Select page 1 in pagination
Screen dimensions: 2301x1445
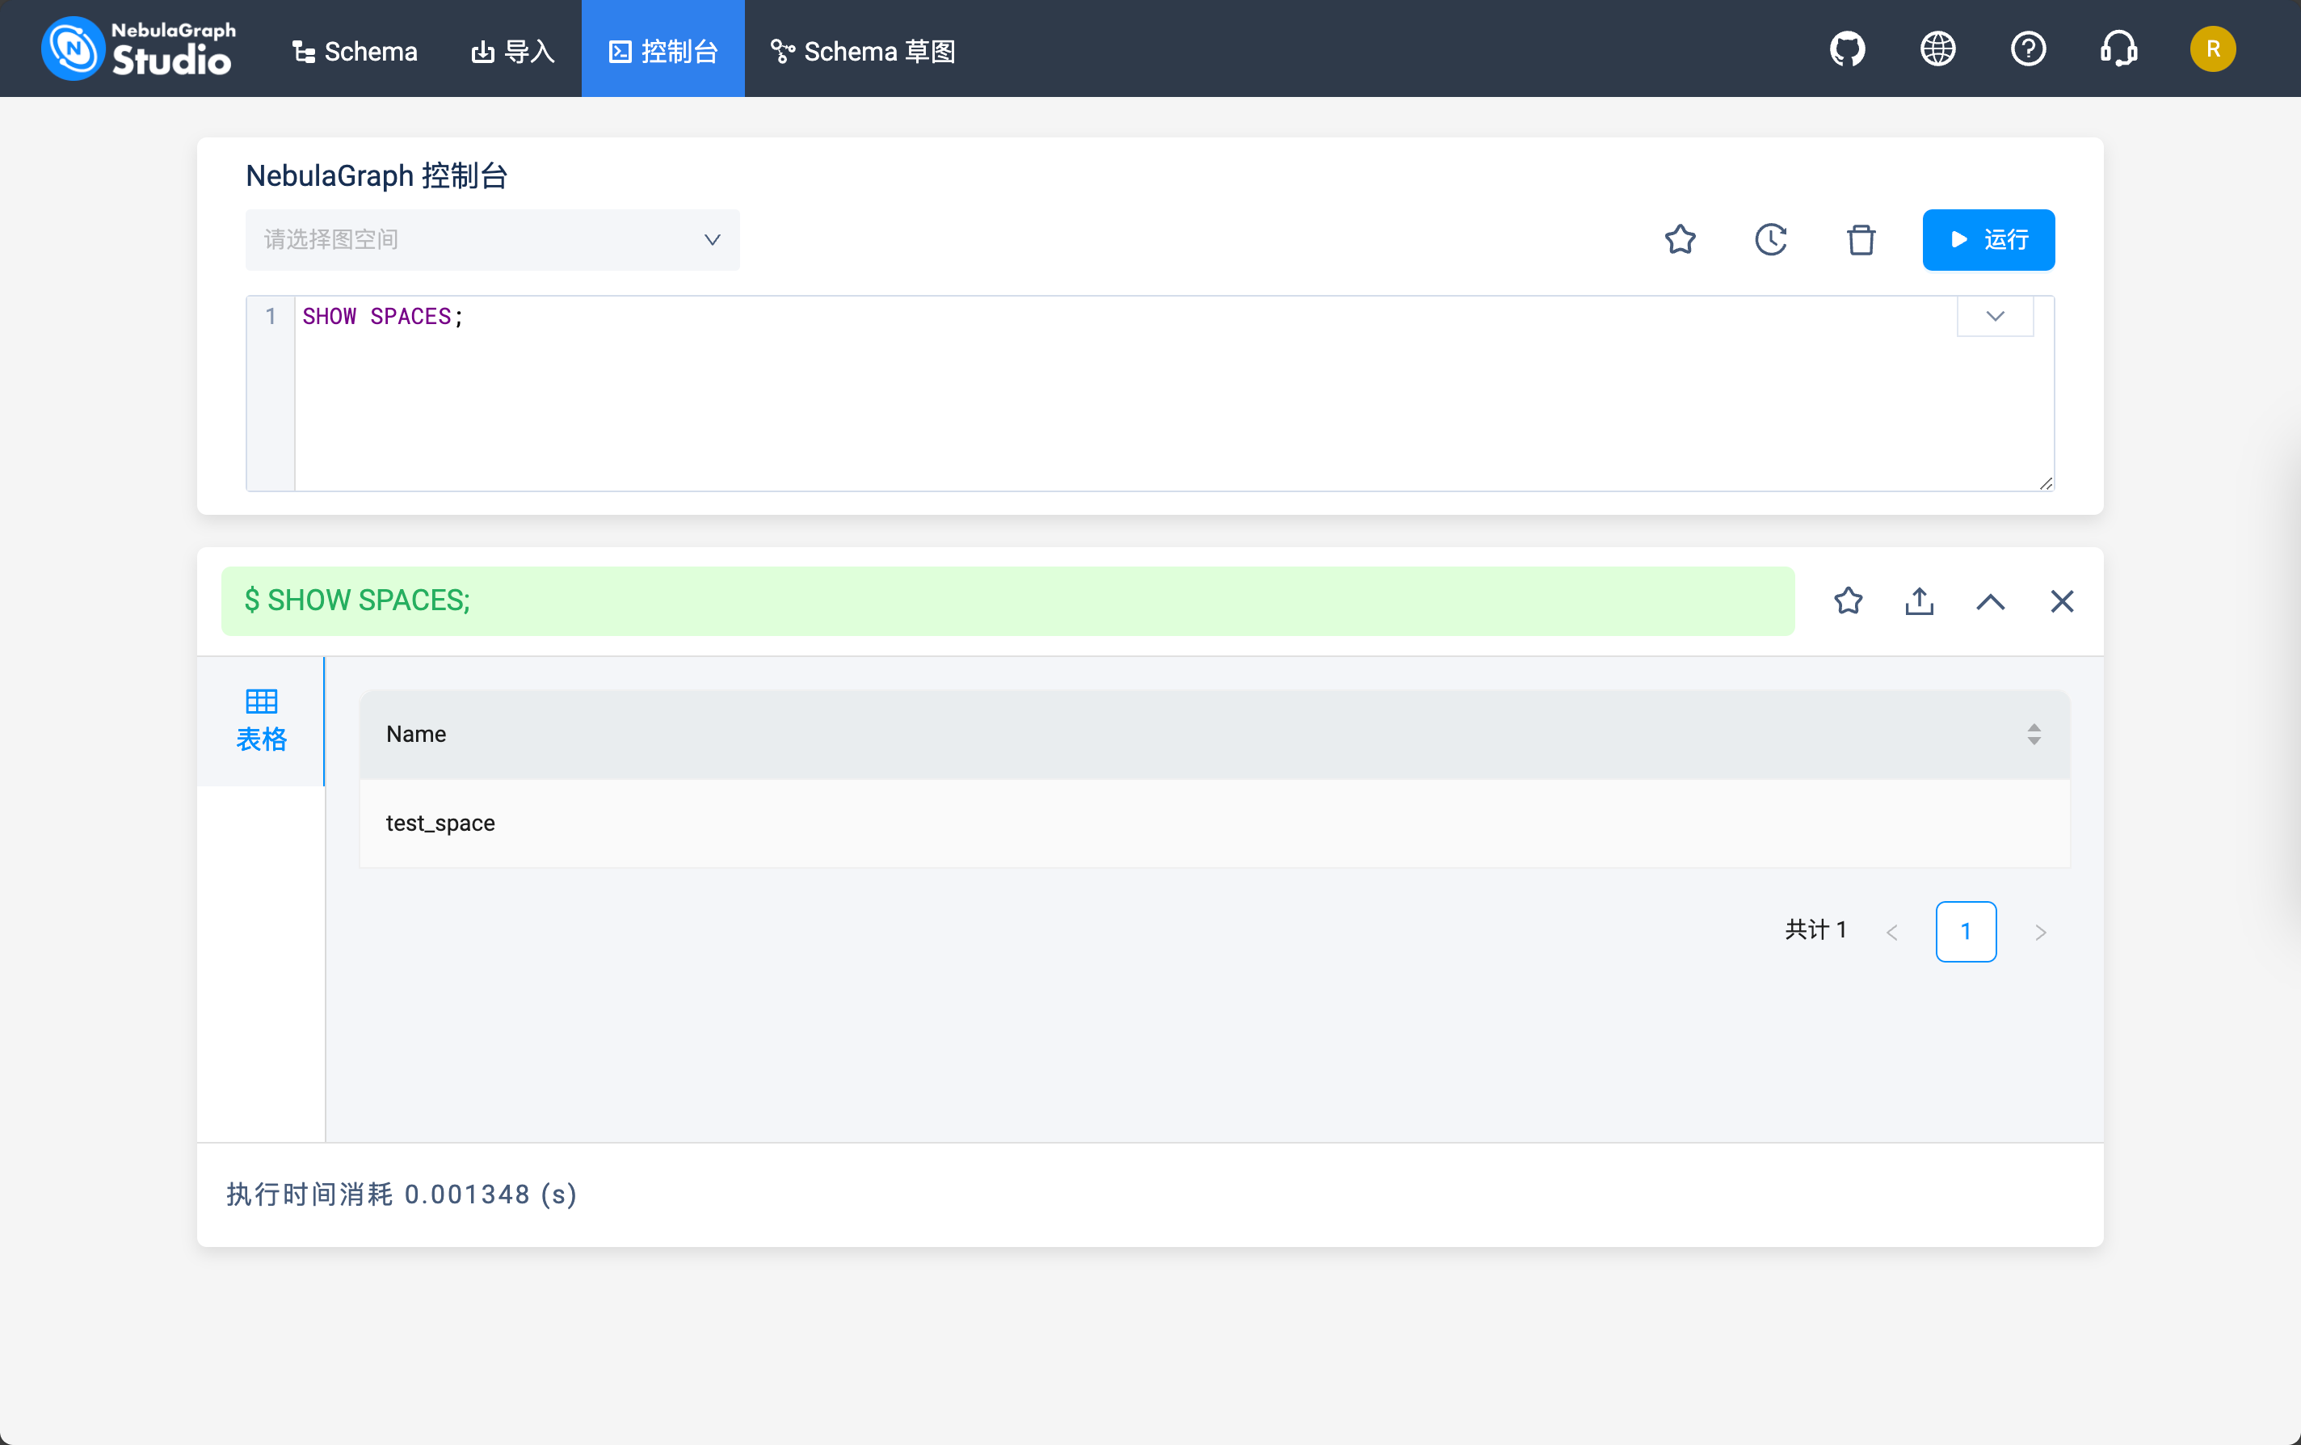coord(1965,931)
